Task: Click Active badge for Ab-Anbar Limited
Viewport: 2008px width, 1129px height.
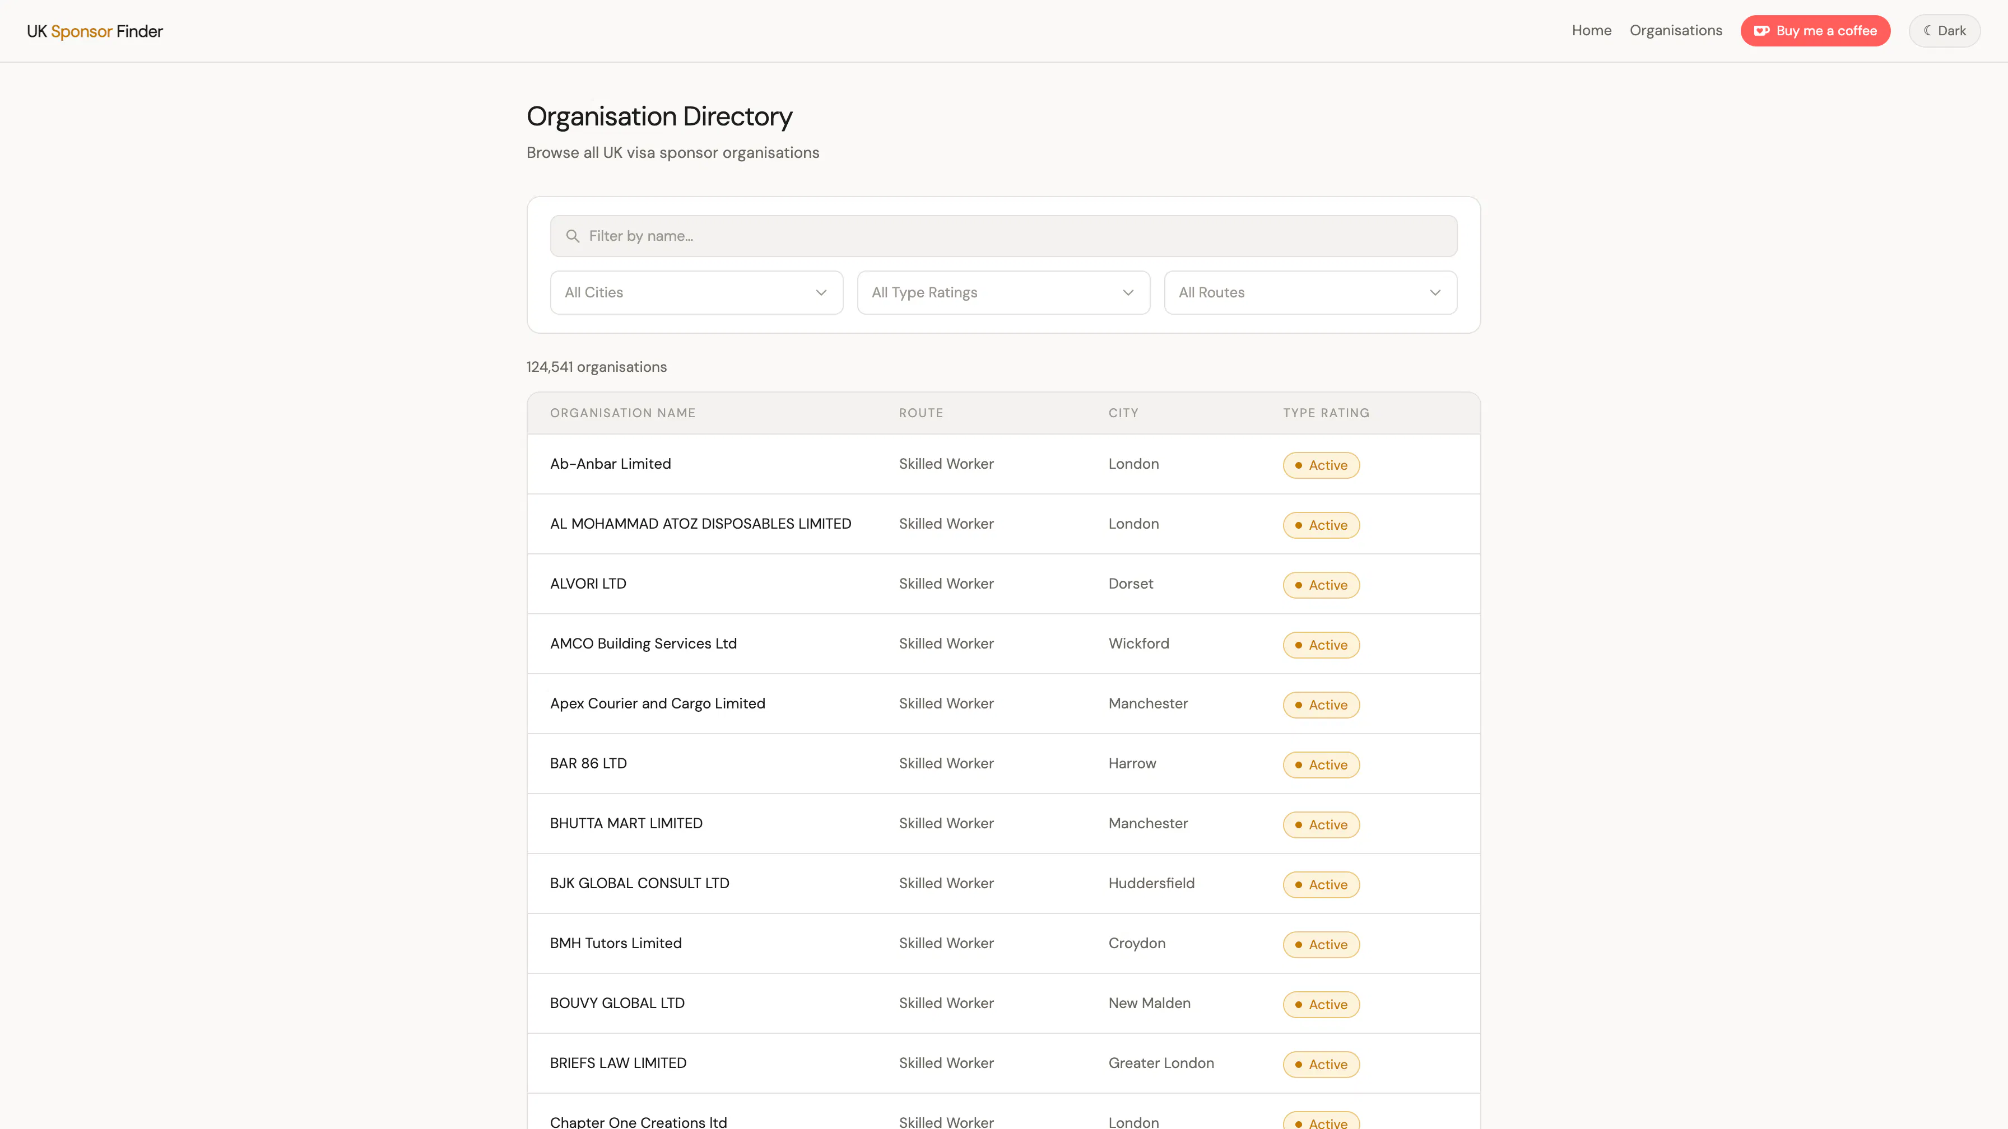Action: click(x=1321, y=465)
